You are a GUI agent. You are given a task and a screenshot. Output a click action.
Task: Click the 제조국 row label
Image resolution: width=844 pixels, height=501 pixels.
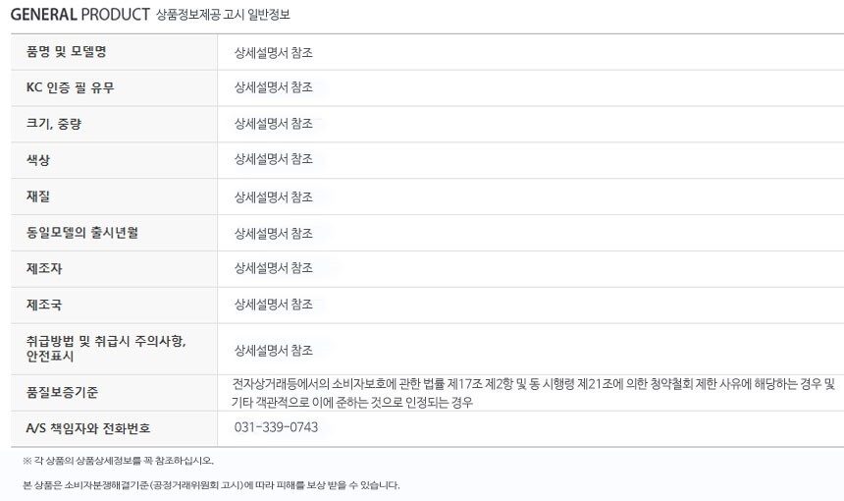coord(44,305)
